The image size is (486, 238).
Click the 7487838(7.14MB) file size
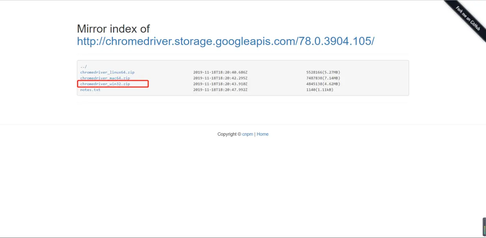coord(323,78)
